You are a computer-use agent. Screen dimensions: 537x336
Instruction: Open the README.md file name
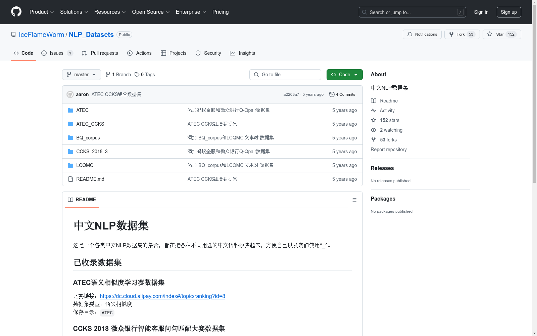(90, 179)
